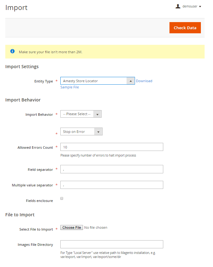Open the Sample File link
213x267 pixels.
click(70, 87)
